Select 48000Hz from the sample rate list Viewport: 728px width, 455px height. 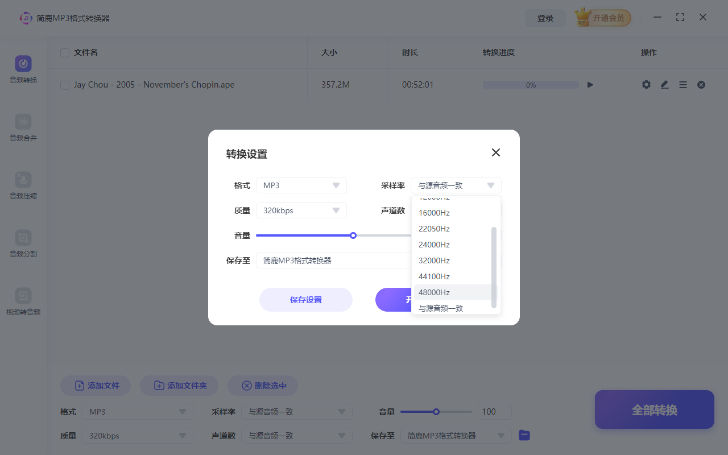point(433,292)
